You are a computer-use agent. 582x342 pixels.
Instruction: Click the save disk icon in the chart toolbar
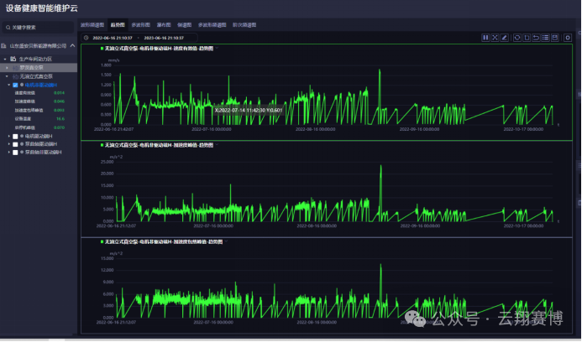[555, 38]
